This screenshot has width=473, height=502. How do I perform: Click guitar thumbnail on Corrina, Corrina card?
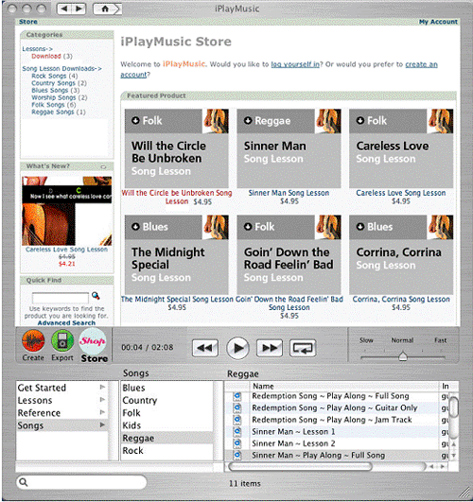tap(440, 227)
